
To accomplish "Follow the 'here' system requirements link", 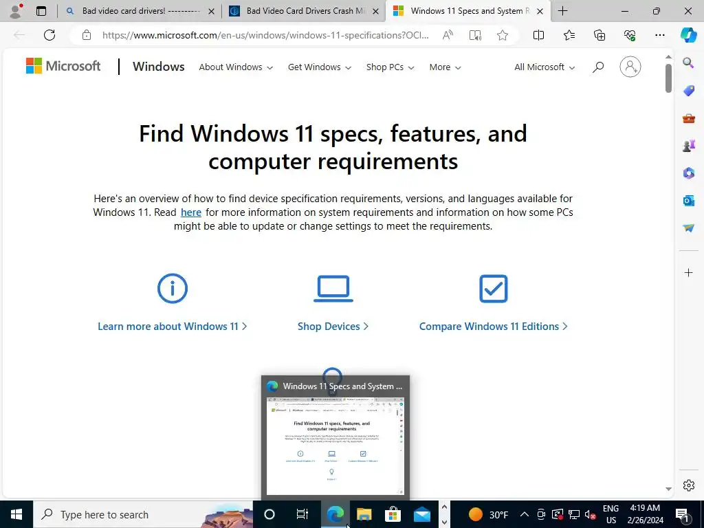I will coord(191,212).
